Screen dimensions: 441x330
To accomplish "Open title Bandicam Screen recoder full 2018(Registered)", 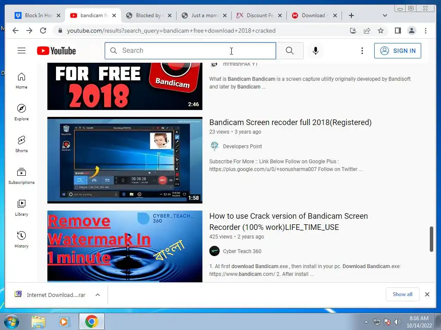I will [x=290, y=122].
